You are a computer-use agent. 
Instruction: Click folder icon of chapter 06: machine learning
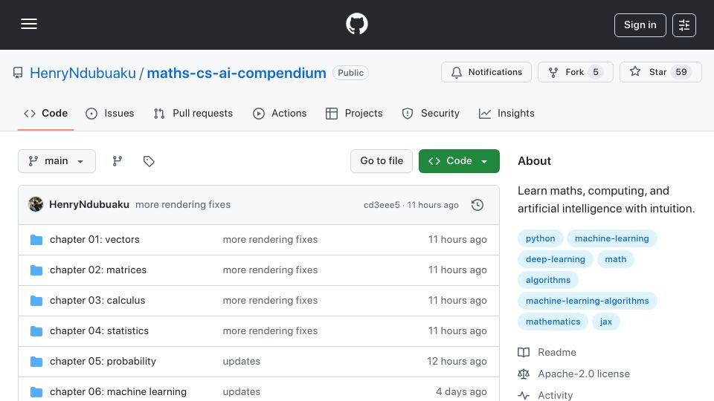(36, 392)
